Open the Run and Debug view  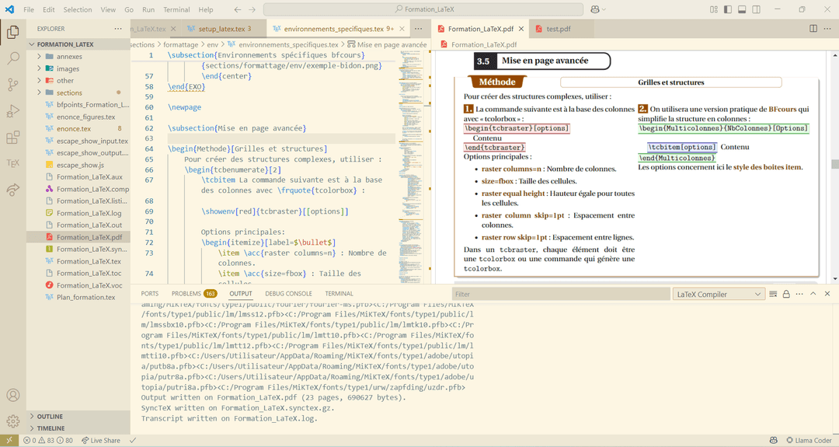tap(13, 111)
